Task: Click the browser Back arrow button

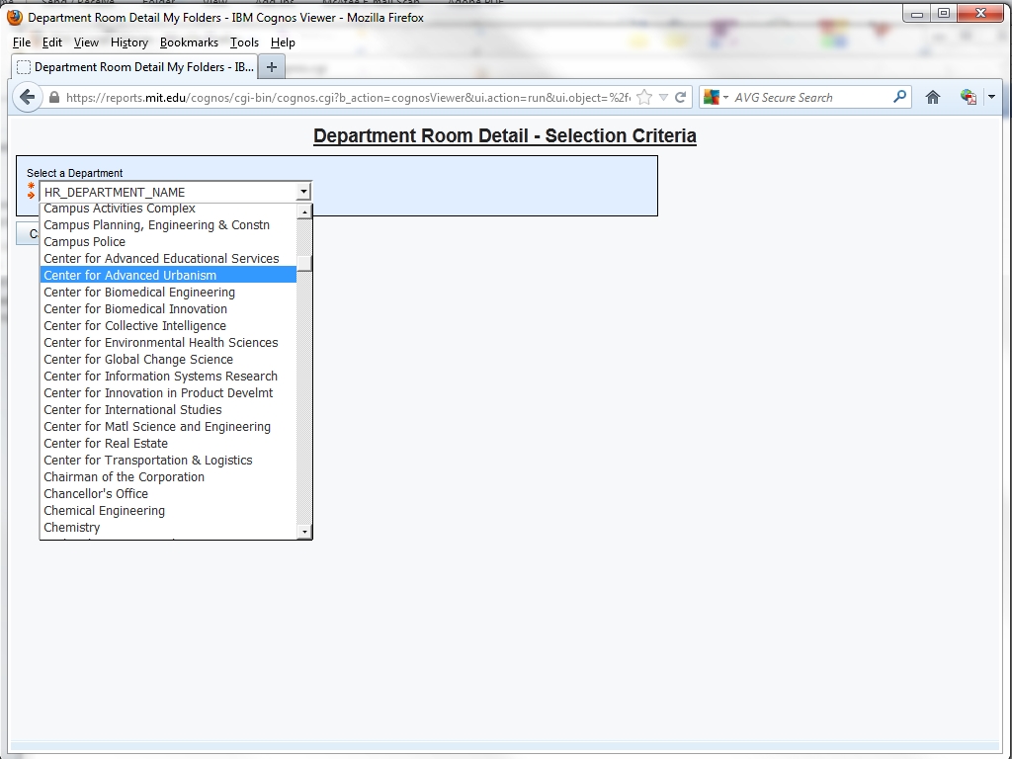Action: (28, 97)
